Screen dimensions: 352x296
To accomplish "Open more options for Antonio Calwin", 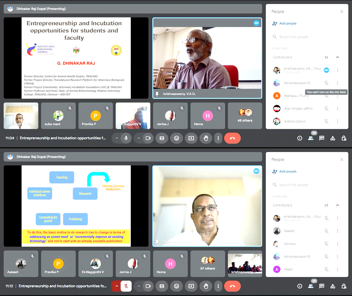I will (338, 121).
